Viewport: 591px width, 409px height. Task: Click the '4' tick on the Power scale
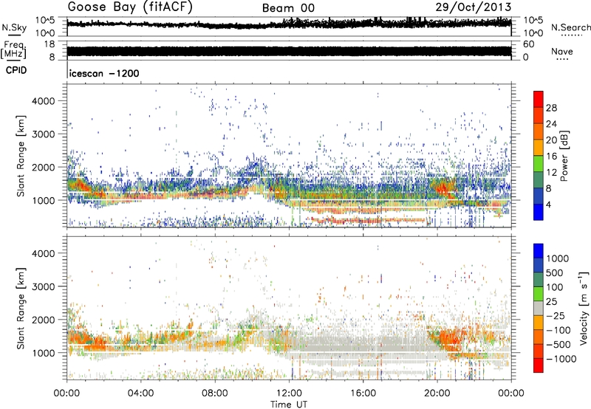tap(549, 205)
